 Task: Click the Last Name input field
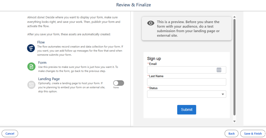pos(187,82)
